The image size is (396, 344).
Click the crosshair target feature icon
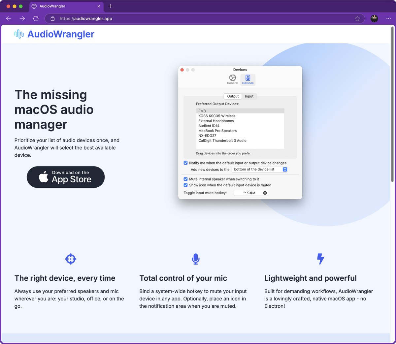71,259
